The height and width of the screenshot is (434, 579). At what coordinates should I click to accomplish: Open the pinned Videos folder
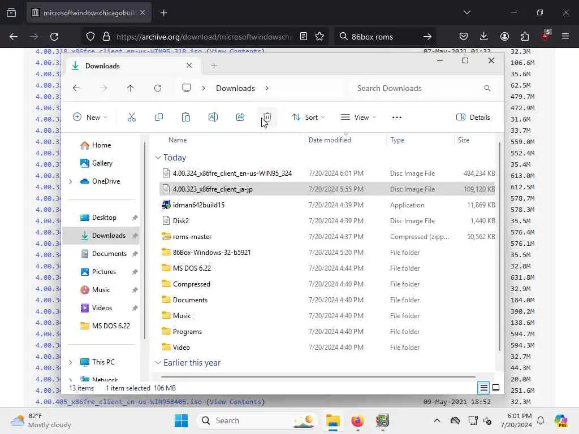[x=102, y=308]
